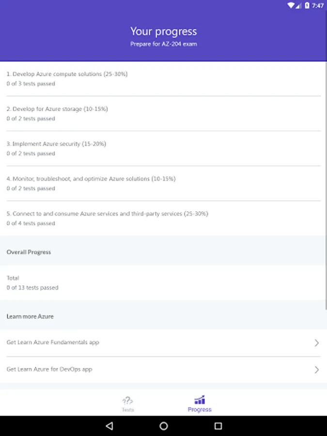
Task: Tap the Overall Progress header
Action: pos(29,251)
